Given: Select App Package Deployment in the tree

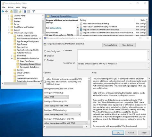Looking at the screenshot, I should [28, 41].
